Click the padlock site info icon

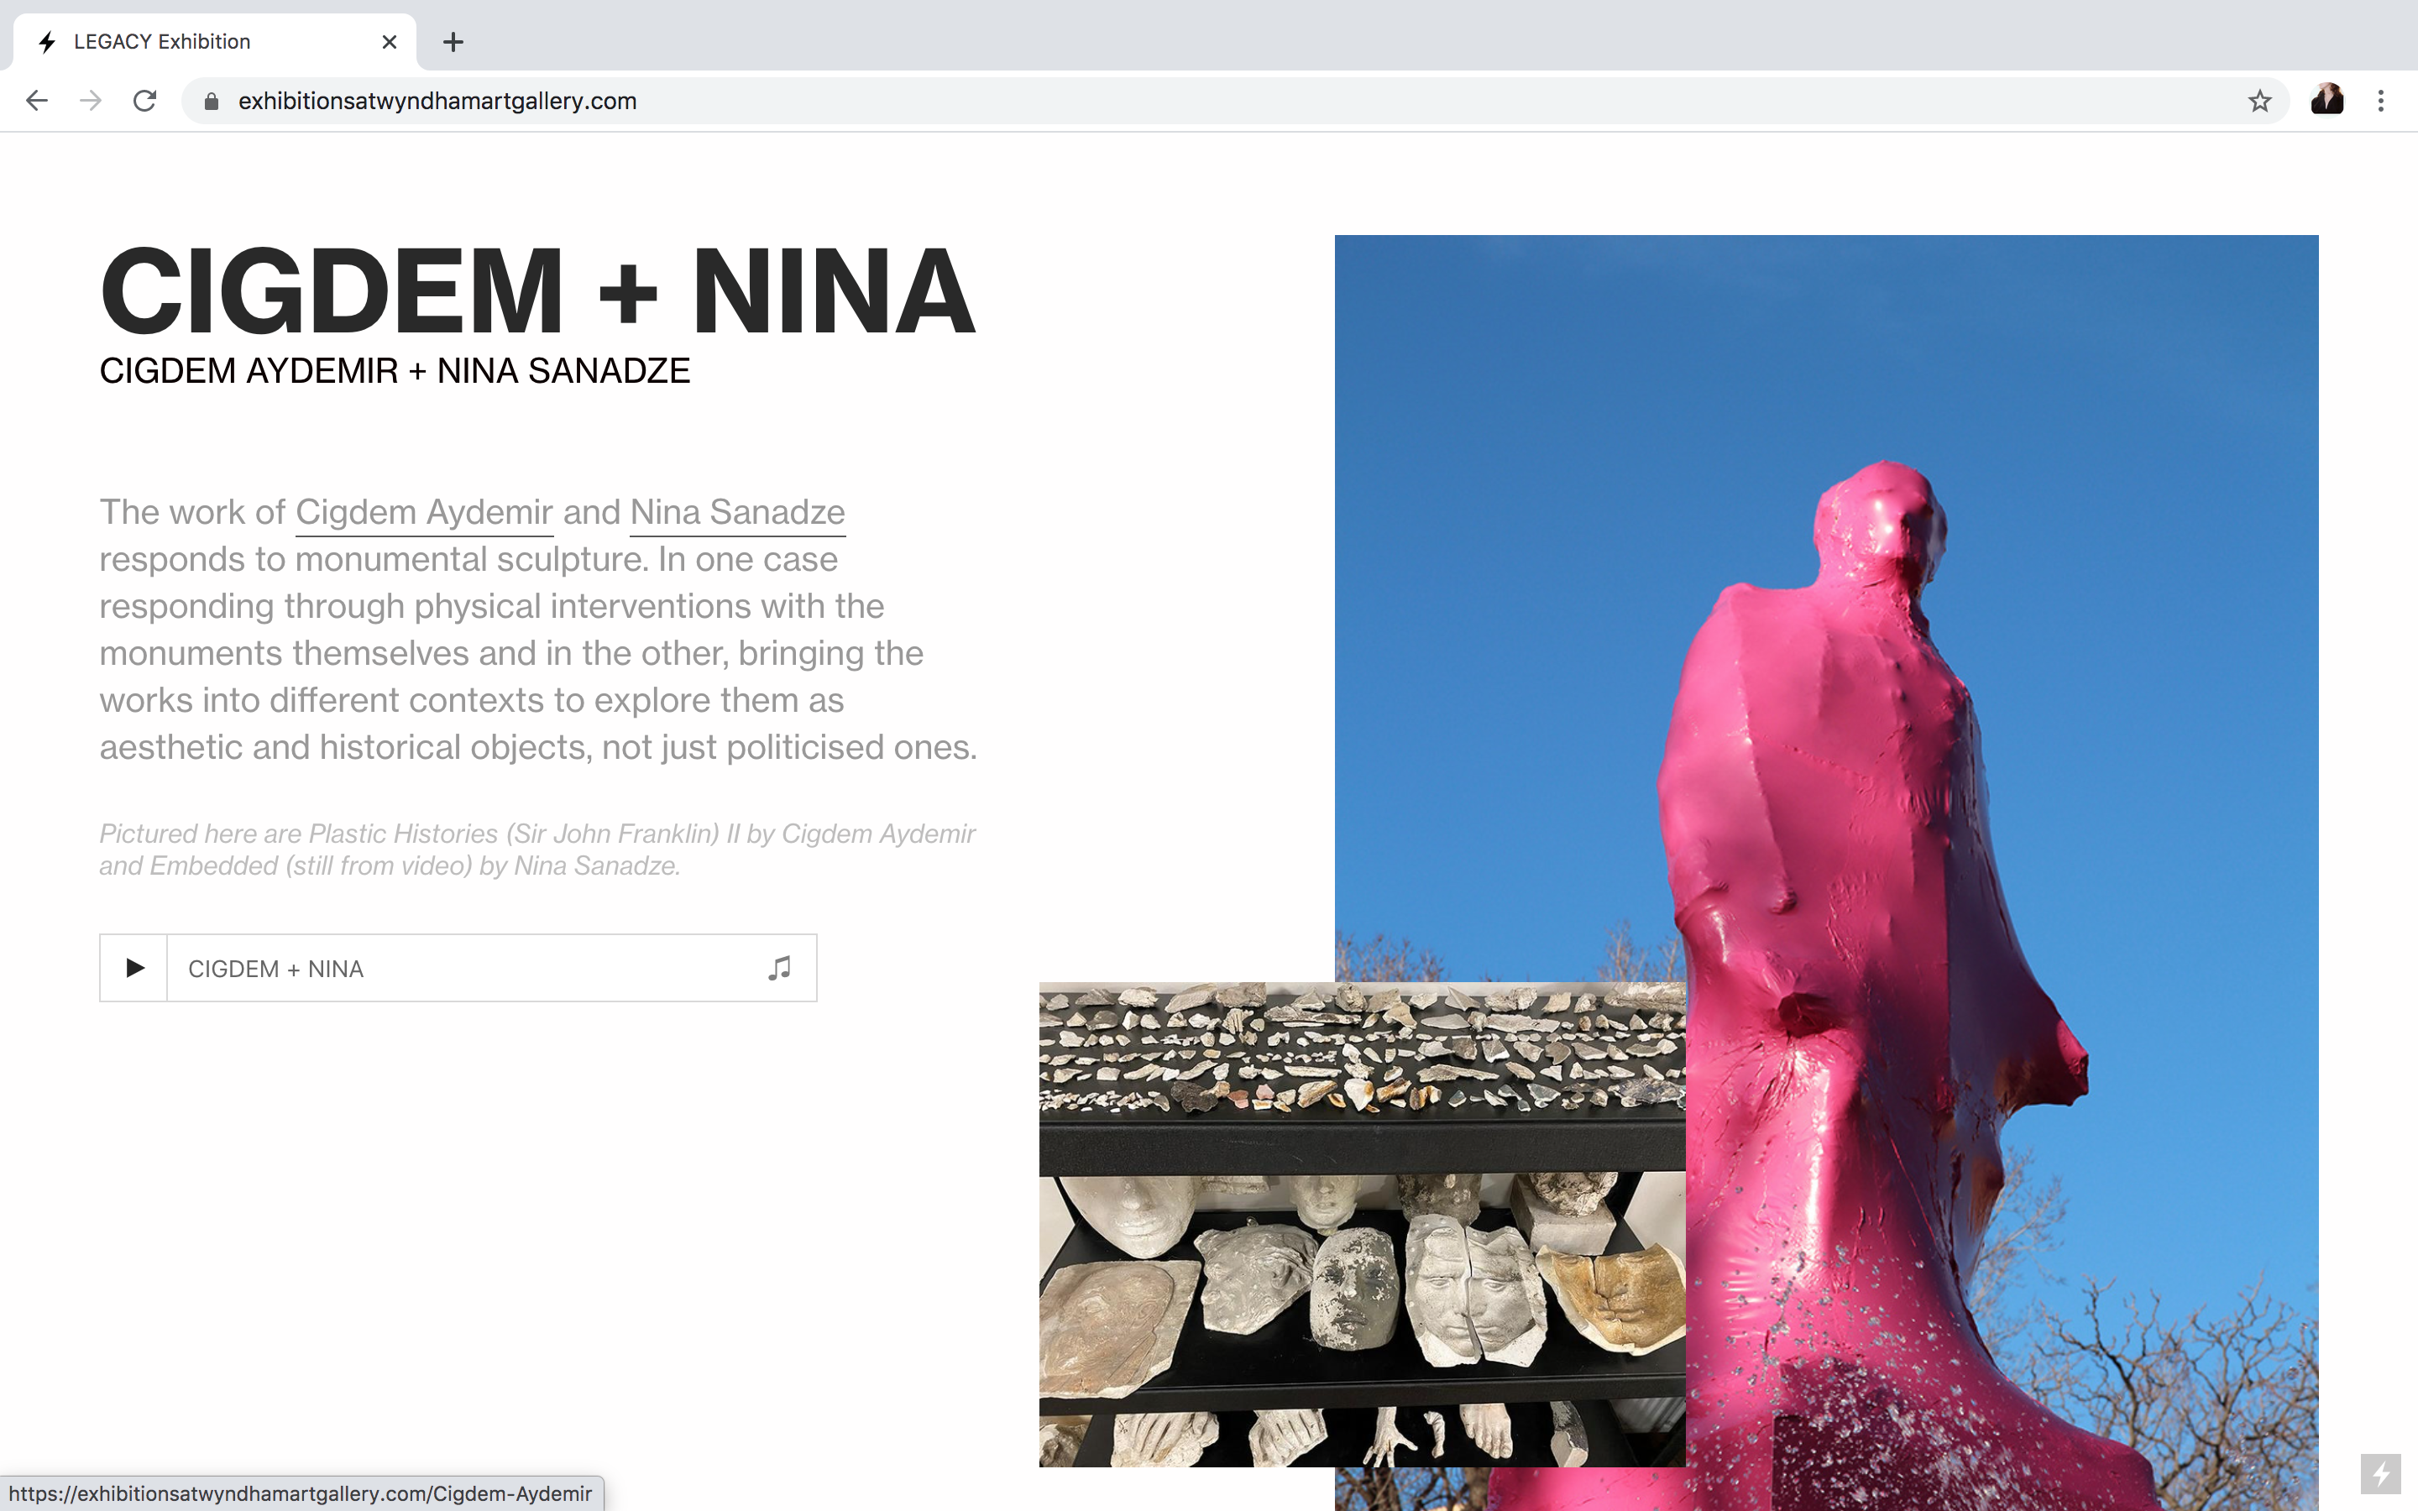coord(211,101)
